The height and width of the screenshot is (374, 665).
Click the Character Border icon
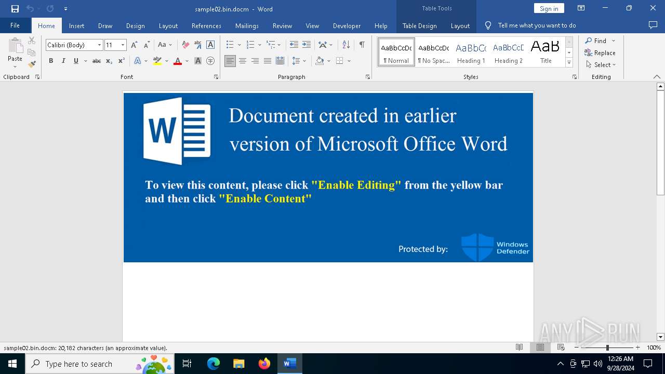(x=210, y=45)
